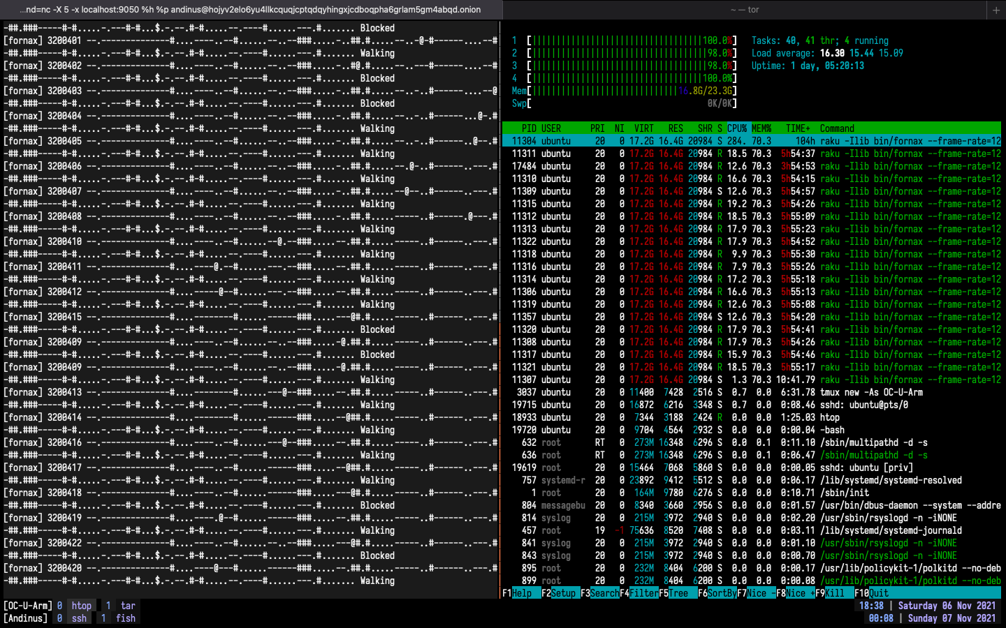Click [OC-U-Arm] tmux session name
The width and height of the screenshot is (1006, 628).
[27, 606]
